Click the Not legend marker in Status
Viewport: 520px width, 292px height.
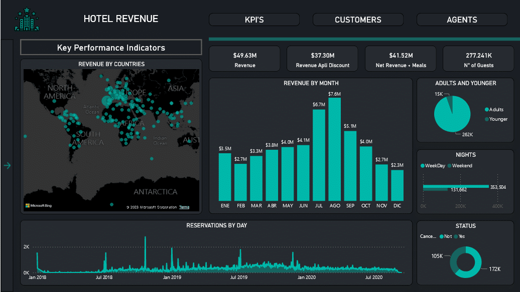[441, 236]
